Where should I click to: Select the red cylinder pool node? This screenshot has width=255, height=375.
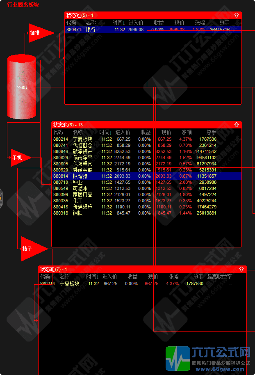[22, 87]
